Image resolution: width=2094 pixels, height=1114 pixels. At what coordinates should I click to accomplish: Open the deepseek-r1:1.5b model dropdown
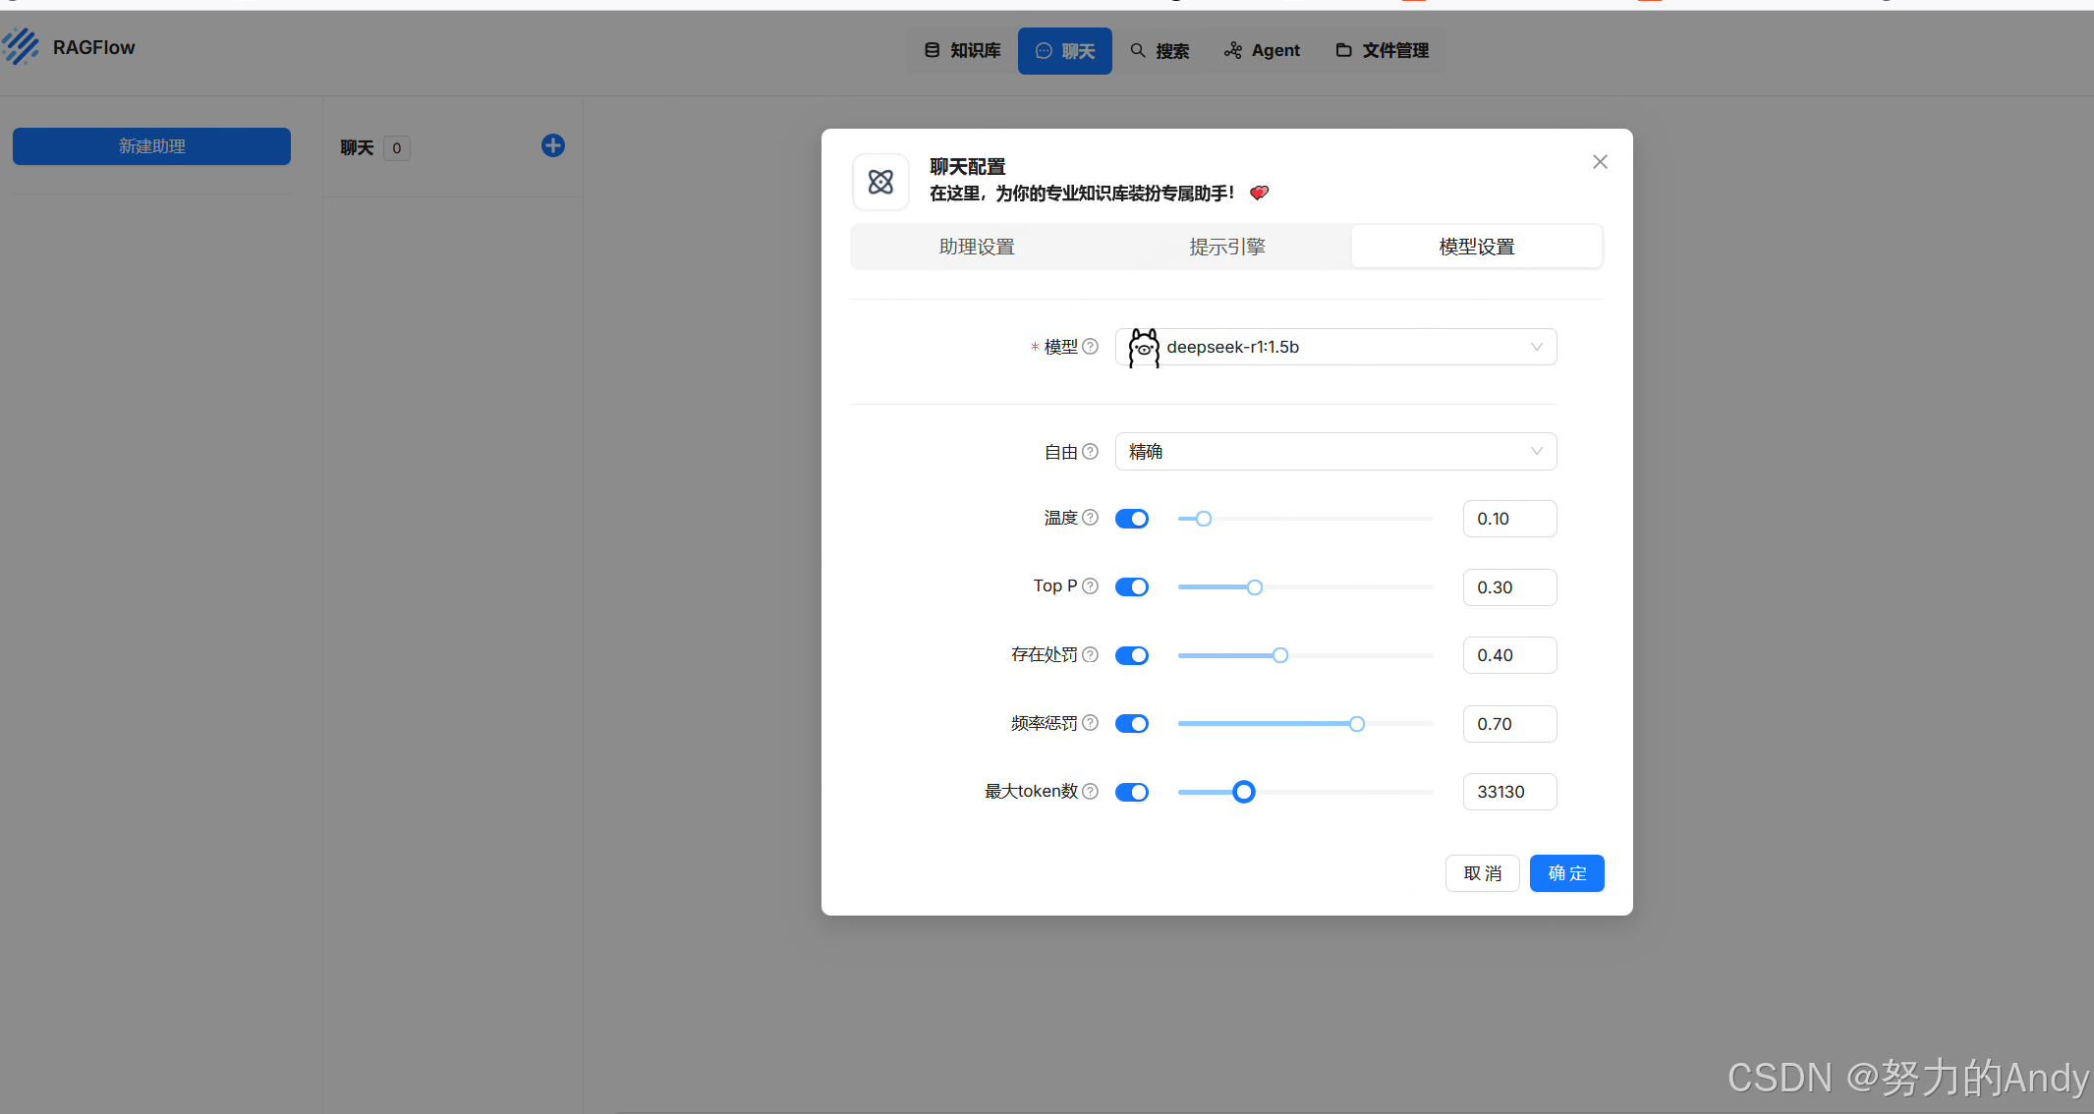[x=1335, y=347]
